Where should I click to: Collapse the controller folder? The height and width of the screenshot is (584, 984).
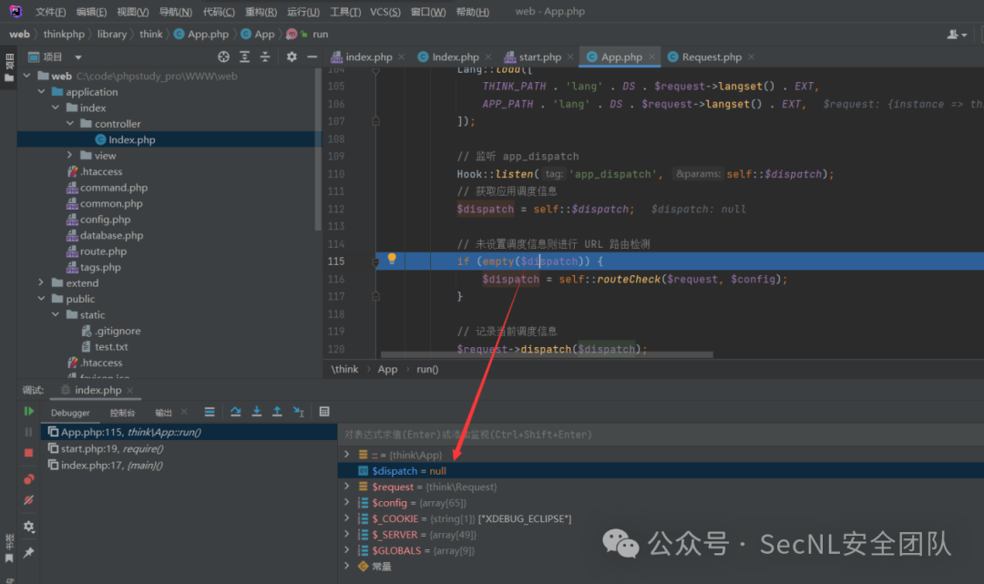[x=70, y=124]
